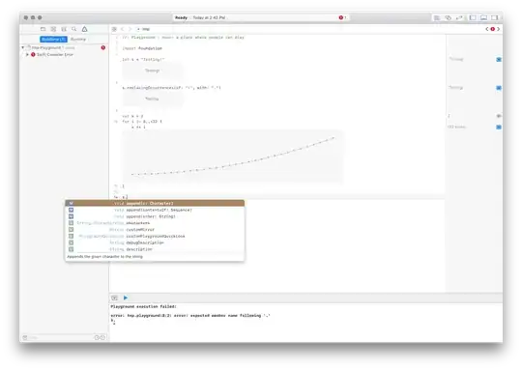Open the Project navigator folder icon
The width and height of the screenshot is (522, 370).
(43, 29)
